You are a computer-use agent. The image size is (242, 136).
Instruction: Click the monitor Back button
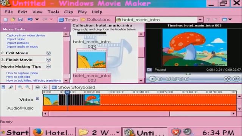click(x=168, y=79)
